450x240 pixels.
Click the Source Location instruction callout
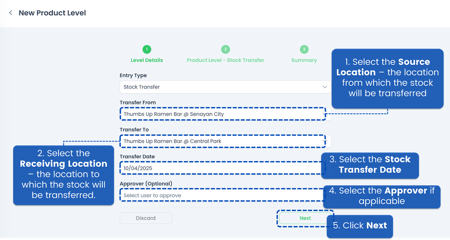pos(387,78)
